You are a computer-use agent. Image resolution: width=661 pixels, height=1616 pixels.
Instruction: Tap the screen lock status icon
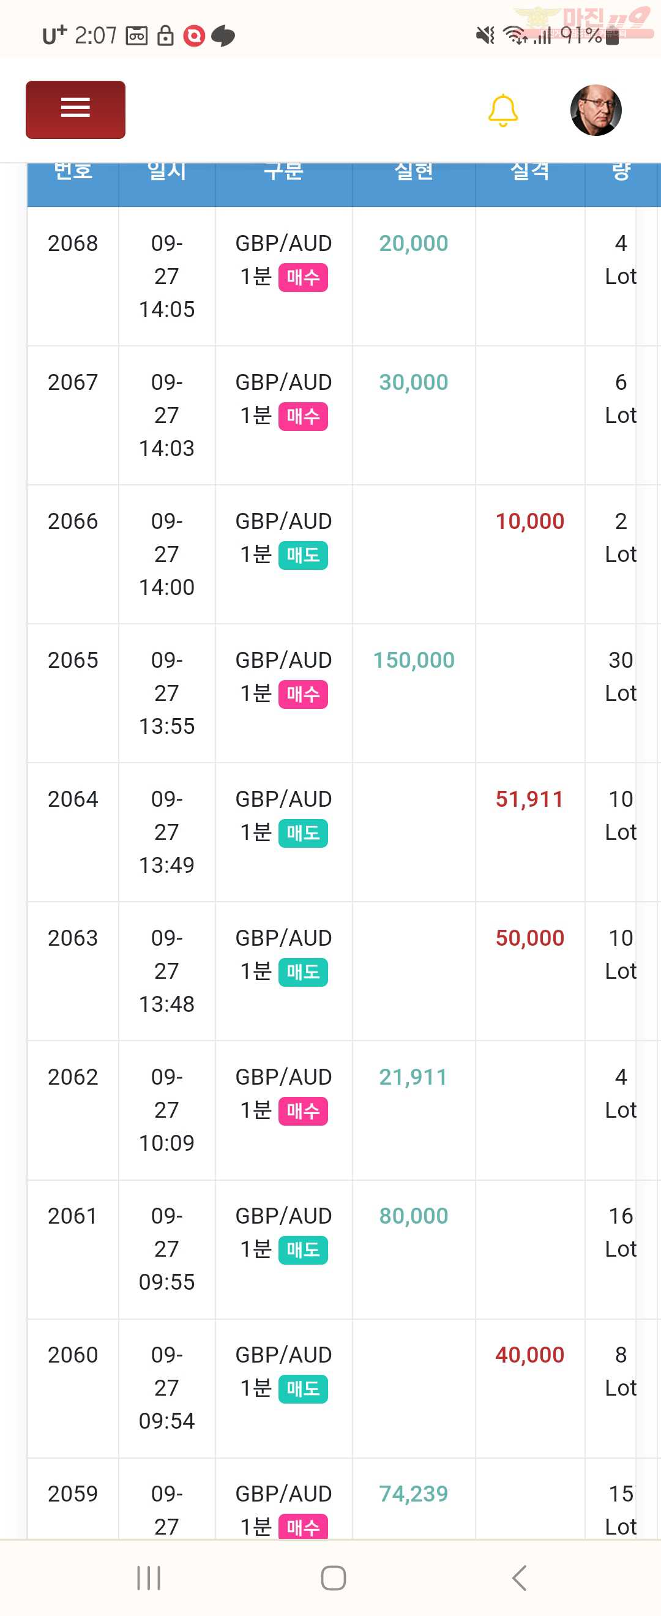165,36
